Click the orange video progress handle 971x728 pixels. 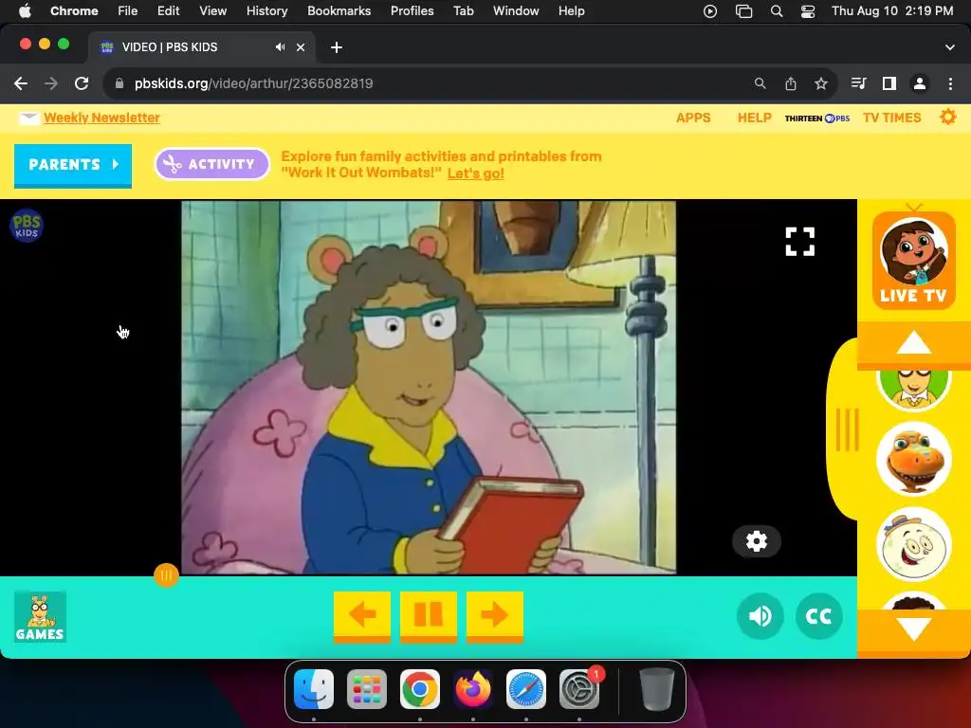coord(166,575)
